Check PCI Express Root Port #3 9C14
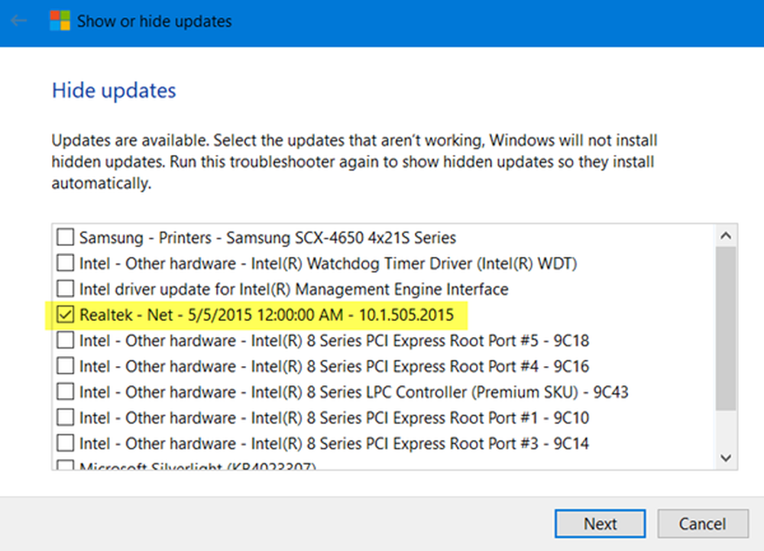The width and height of the screenshot is (764, 551). pyautogui.click(x=65, y=443)
